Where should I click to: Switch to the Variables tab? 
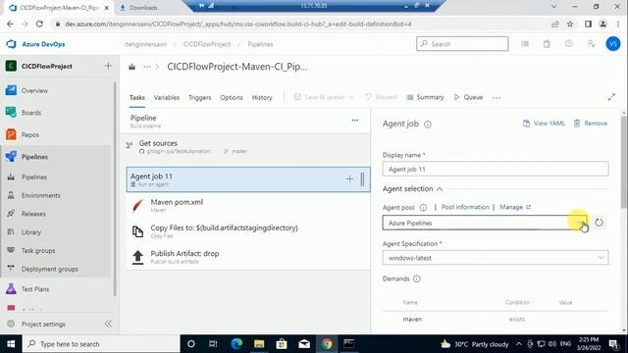pos(167,97)
